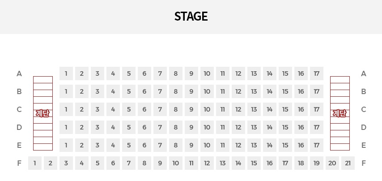This screenshot has width=382, height=181.
Task: Select seat 1 in row F
Action: click(x=35, y=163)
